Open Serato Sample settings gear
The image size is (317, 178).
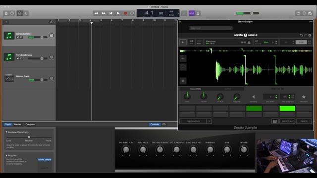coord(310,35)
